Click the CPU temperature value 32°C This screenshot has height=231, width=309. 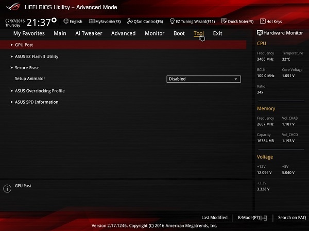[x=286, y=60]
